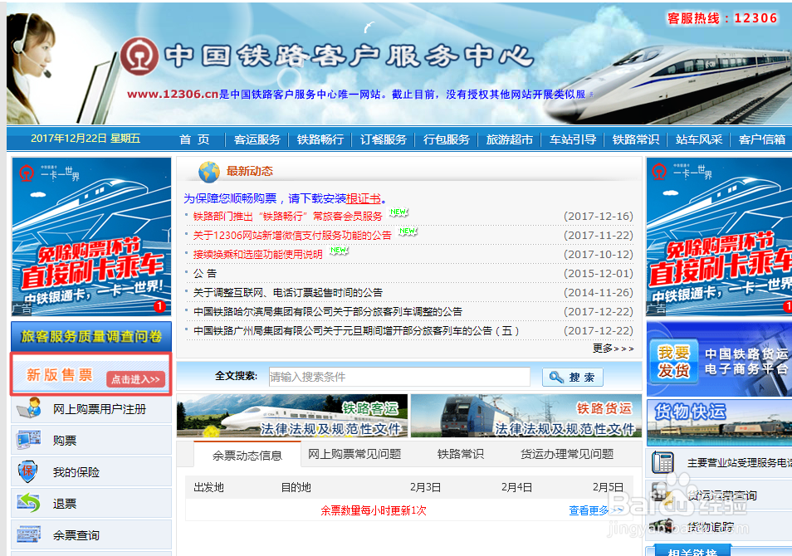Open 铁路客运 法律法规 banner
The image size is (792, 556).
point(292,416)
